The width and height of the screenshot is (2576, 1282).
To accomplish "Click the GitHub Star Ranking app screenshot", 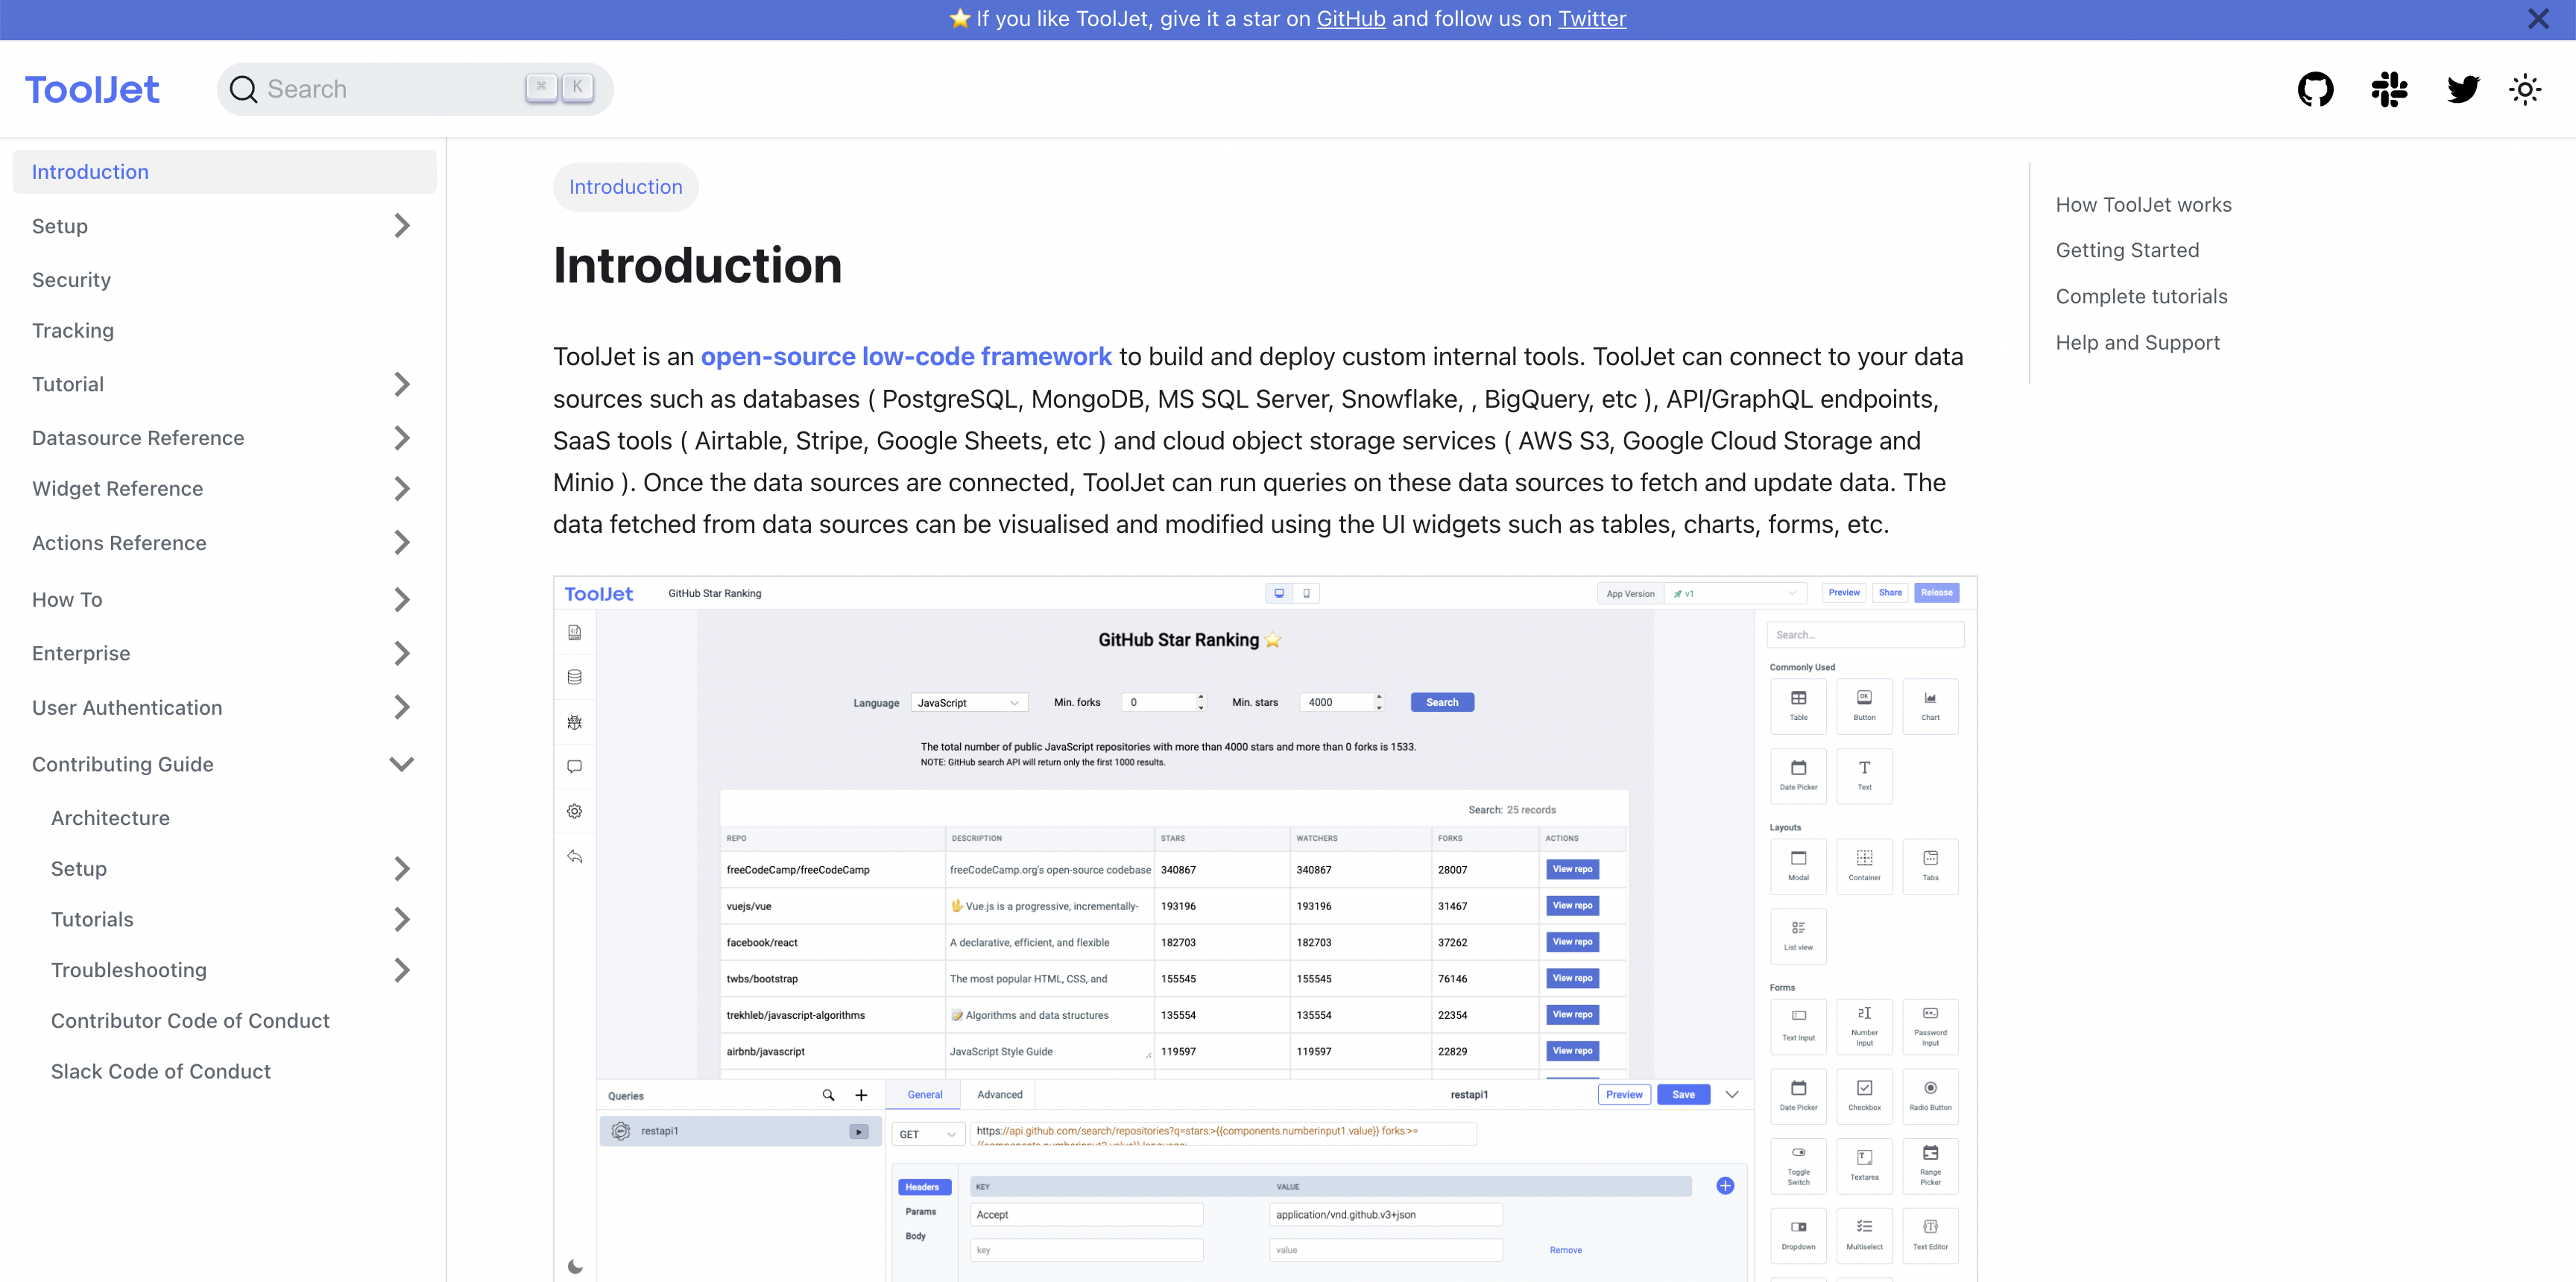I will pyautogui.click(x=1264, y=928).
